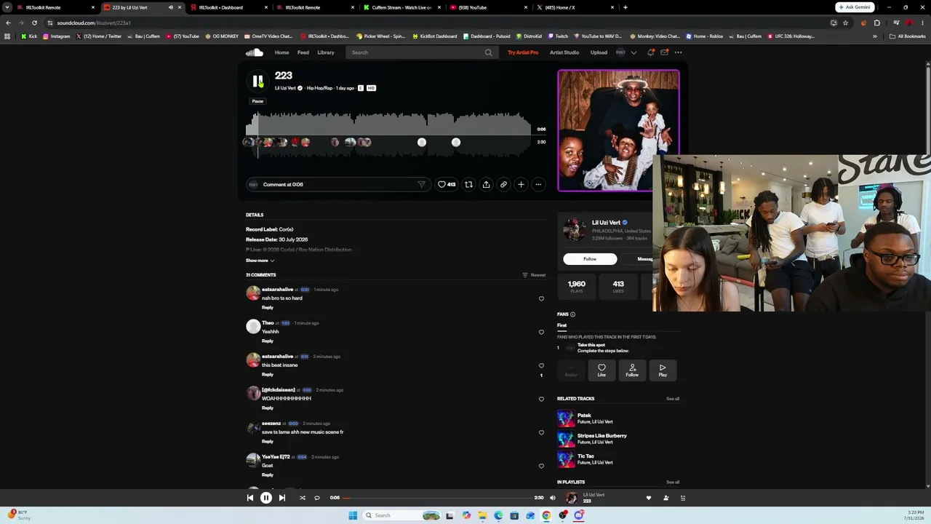Image resolution: width=931 pixels, height=524 pixels.
Task: Click Upload in the header
Action: 599,52
